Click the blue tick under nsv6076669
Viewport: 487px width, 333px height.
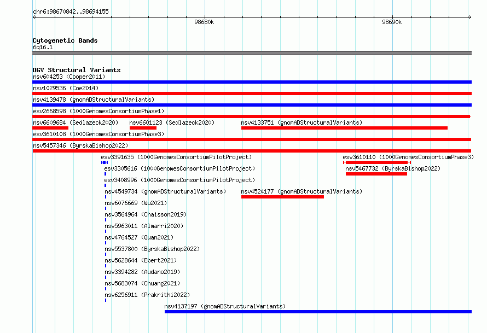[x=106, y=208]
